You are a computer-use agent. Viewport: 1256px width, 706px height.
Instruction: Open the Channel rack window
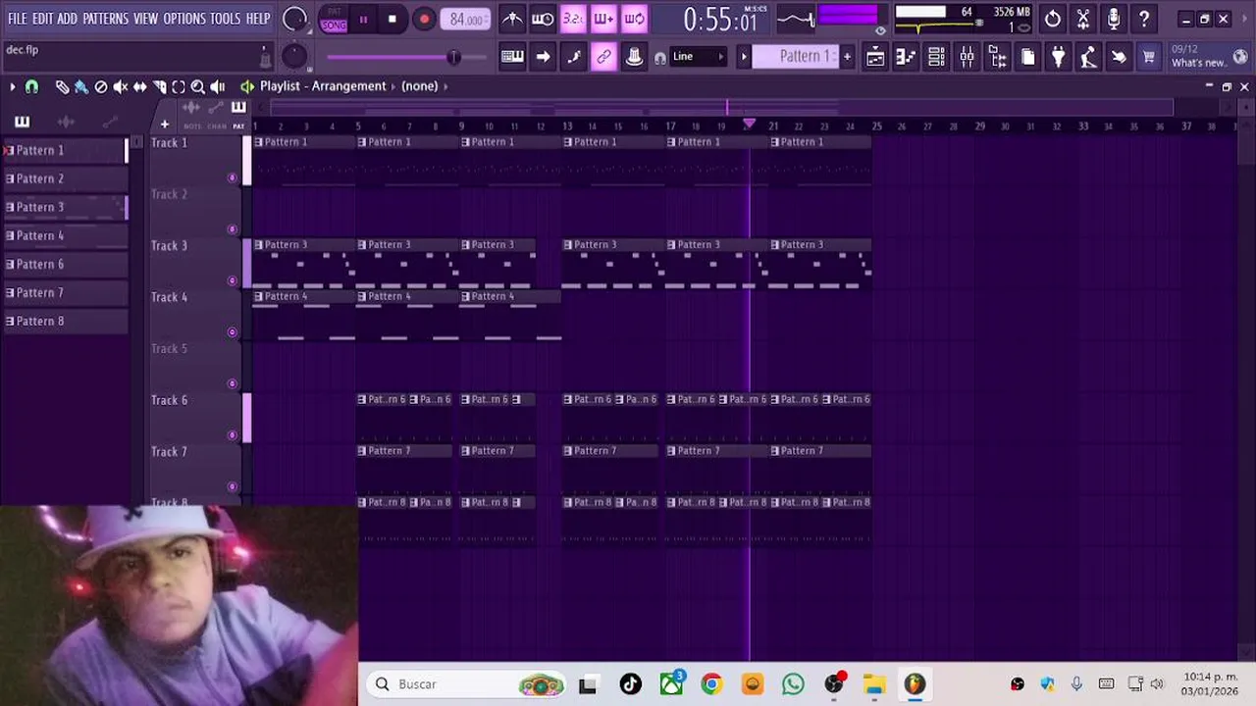[936, 57]
